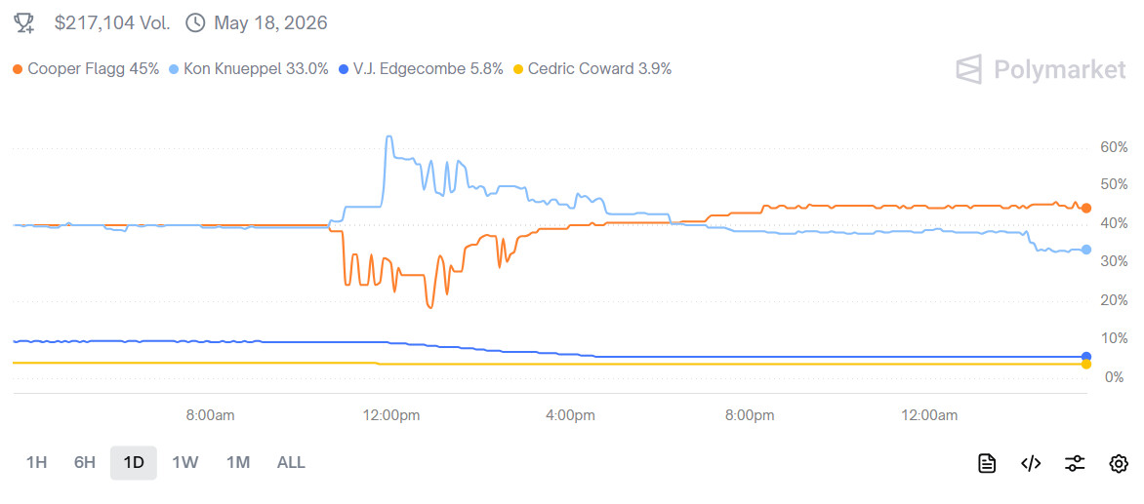Show the 1M time range

238,462
